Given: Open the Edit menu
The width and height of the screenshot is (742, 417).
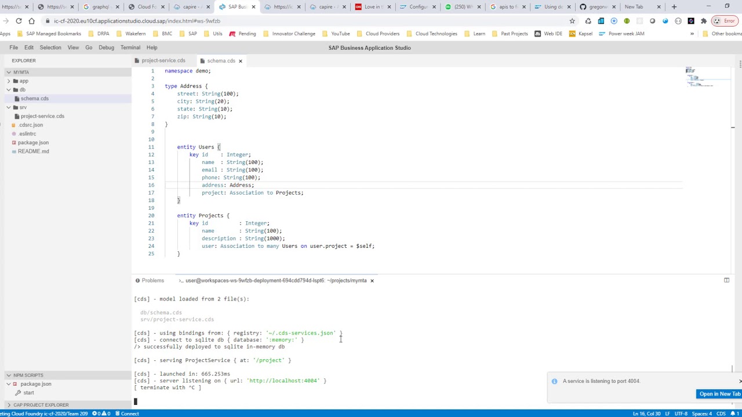Looking at the screenshot, I should [29, 47].
